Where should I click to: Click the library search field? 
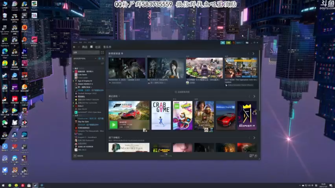(87, 64)
